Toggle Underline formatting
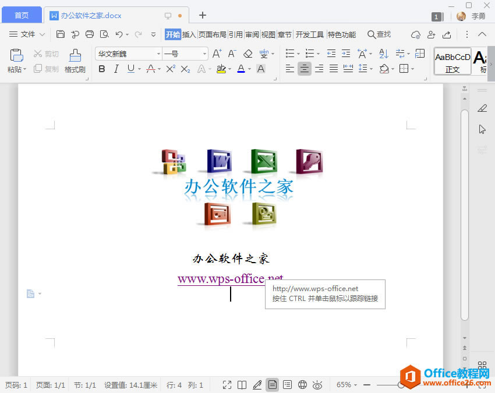The width and height of the screenshot is (495, 393). [130, 69]
